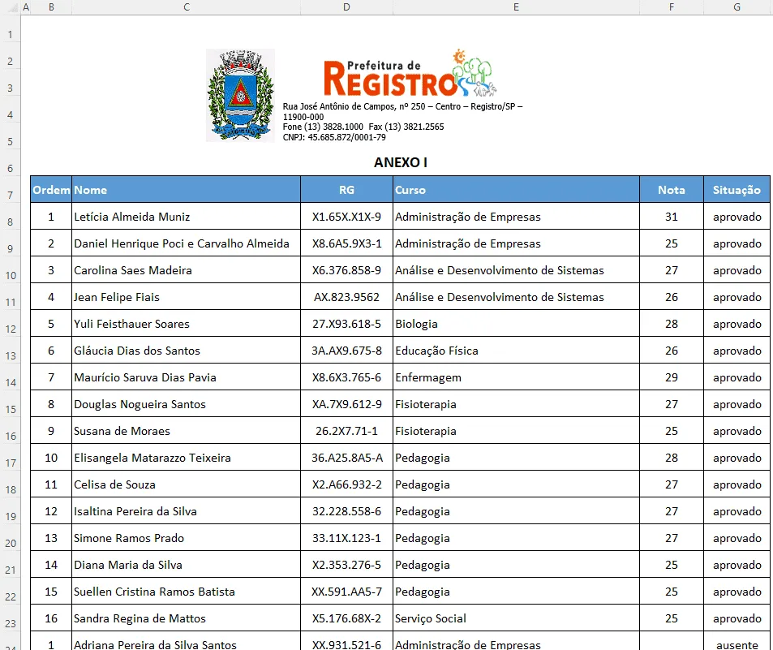Select the cell Douglas Nogueira Santos
Image resolution: width=773 pixels, height=650 pixels.
coord(187,404)
